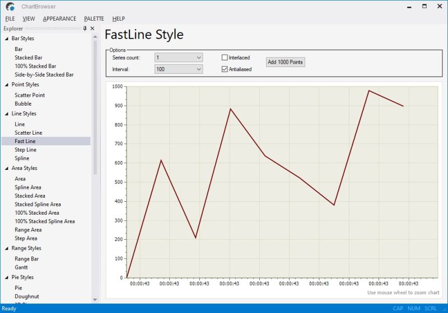Select the Stacked Area chart style
The image size is (448, 313).
click(x=30, y=196)
